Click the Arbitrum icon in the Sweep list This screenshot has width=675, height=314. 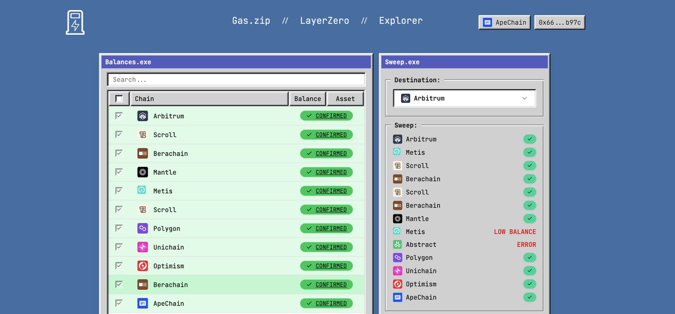point(398,139)
